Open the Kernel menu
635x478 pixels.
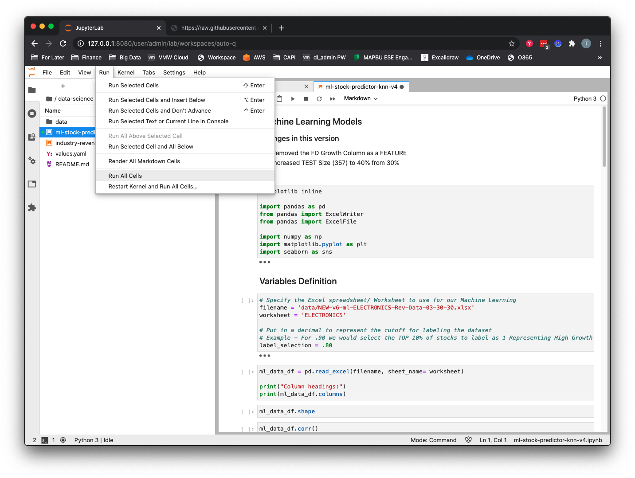point(126,73)
